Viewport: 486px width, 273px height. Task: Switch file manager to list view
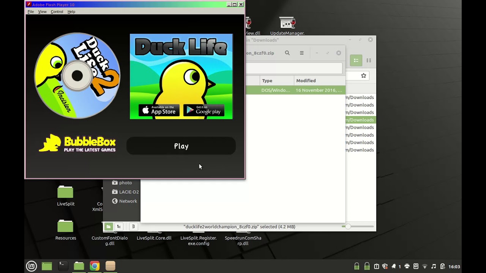[x=356, y=60]
